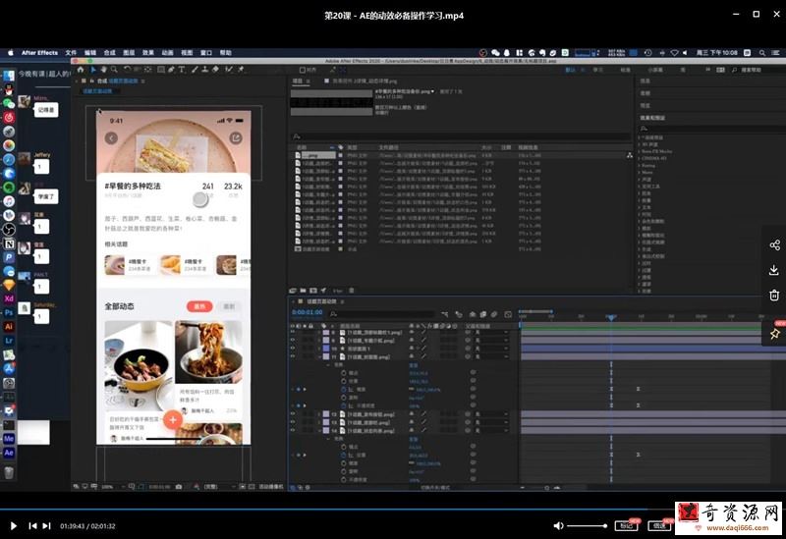Click the timeline current time display 0:00:01:00
This screenshot has height=539, width=786.
coord(308,312)
